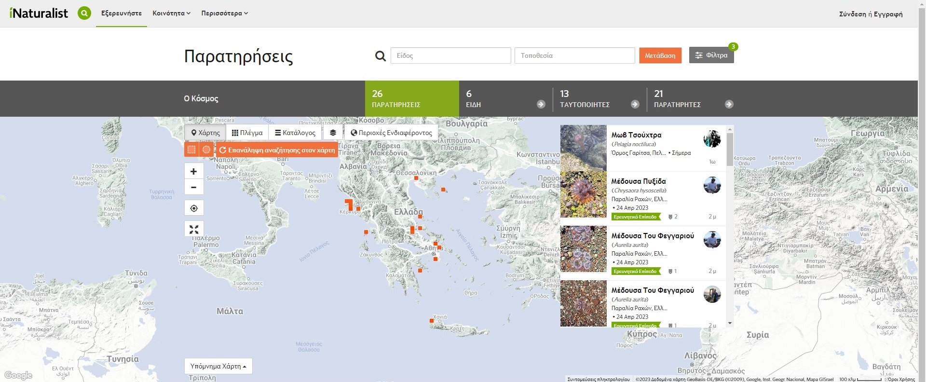
Task: Open the 6 ΕΙΔΗ species tab
Action: [x=505, y=99]
